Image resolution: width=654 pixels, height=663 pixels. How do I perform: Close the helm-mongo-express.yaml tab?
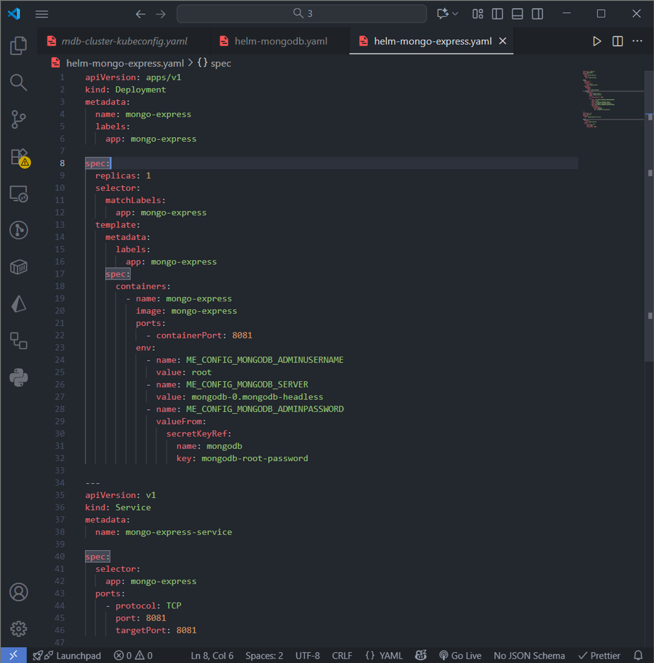pyautogui.click(x=503, y=41)
